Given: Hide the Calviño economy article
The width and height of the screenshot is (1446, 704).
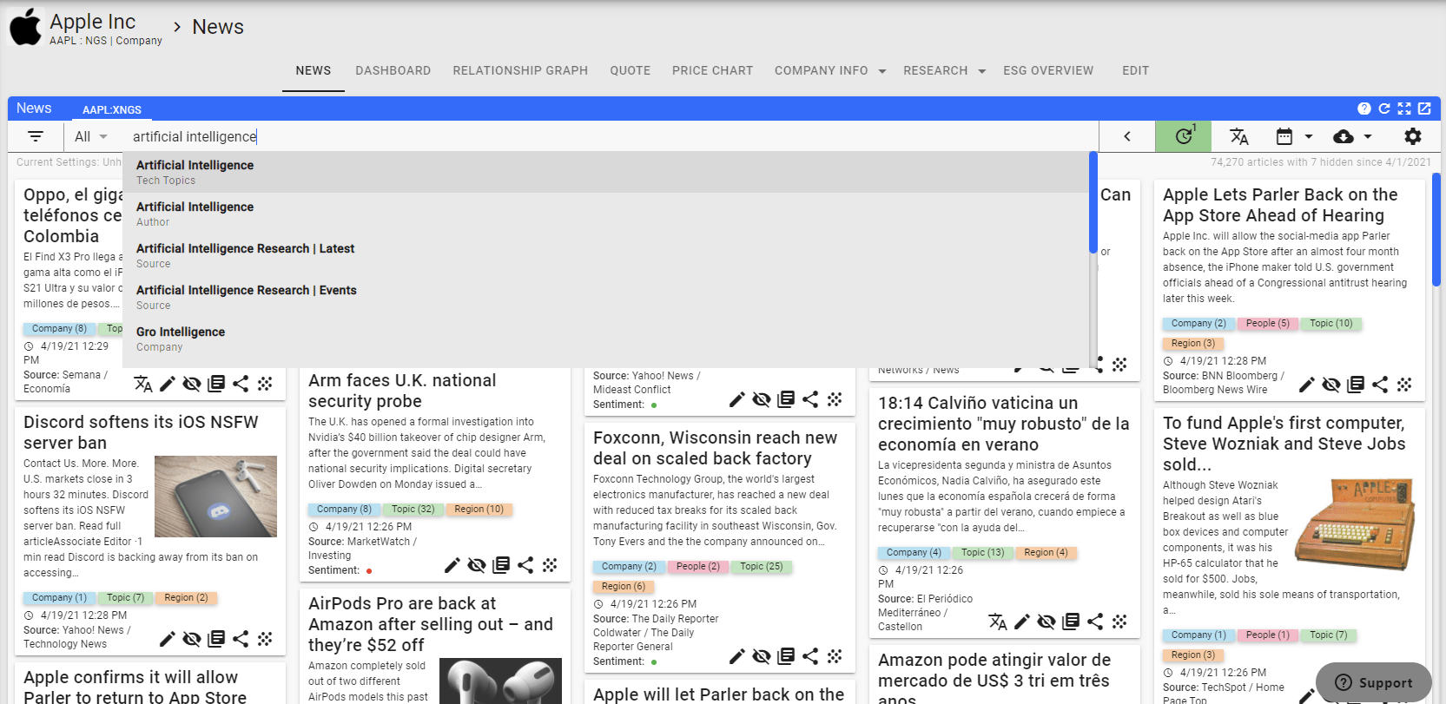Looking at the screenshot, I should (1047, 622).
